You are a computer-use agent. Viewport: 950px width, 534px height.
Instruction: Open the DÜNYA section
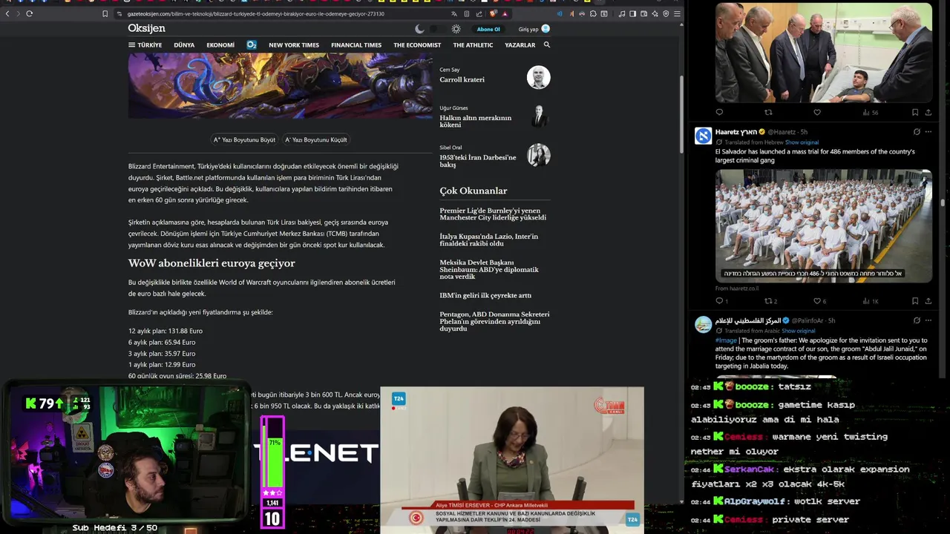(x=184, y=44)
